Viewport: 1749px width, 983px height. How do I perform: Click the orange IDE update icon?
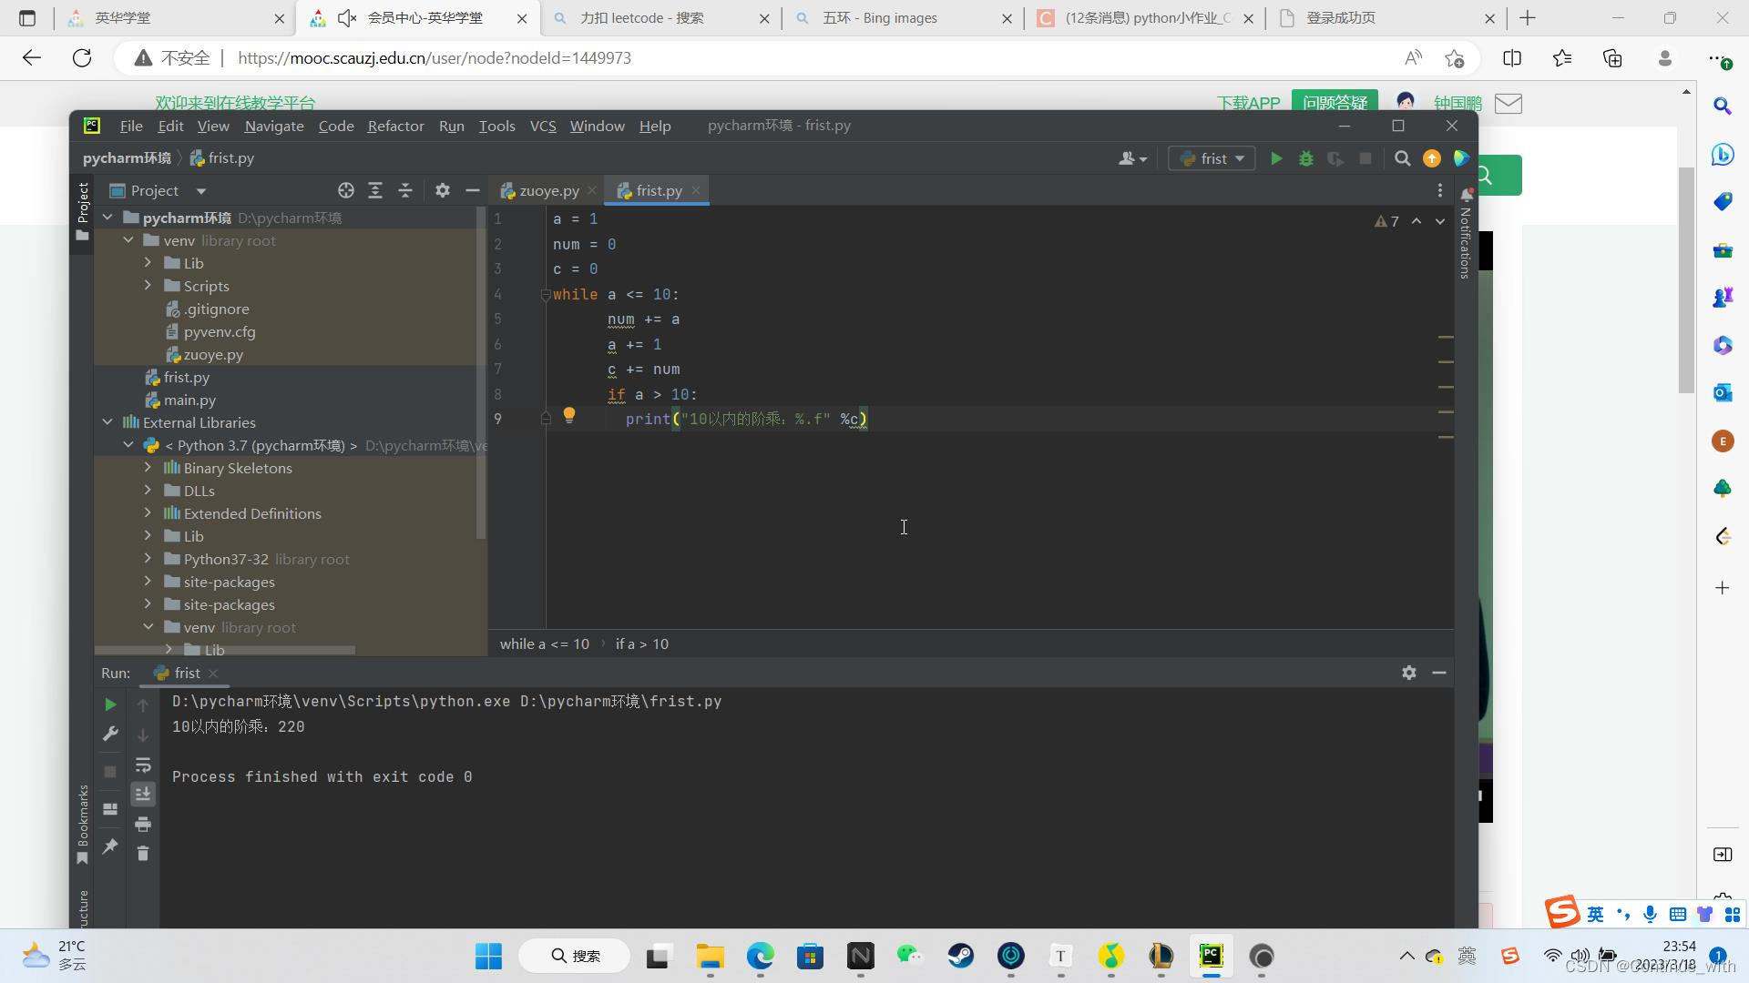pyautogui.click(x=1432, y=158)
